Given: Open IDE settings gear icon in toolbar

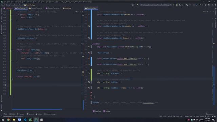Looking at the screenshot, I should click(215, 5).
